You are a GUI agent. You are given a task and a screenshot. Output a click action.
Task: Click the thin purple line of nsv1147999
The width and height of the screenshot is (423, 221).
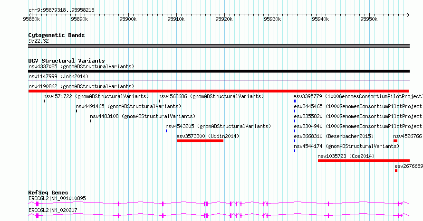coord(219,81)
